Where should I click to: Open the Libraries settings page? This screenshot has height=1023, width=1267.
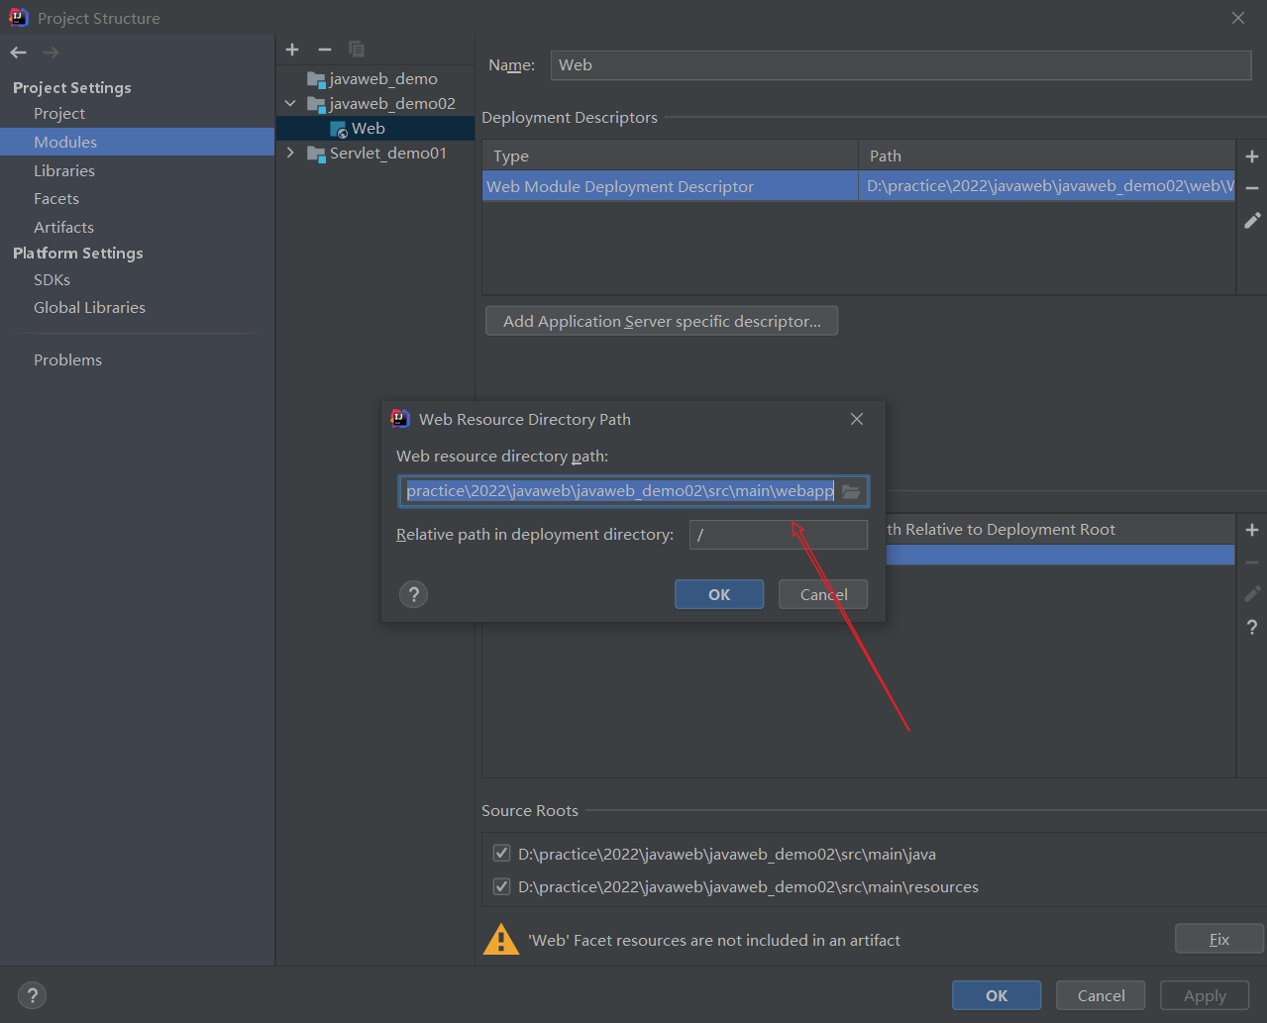tap(64, 170)
